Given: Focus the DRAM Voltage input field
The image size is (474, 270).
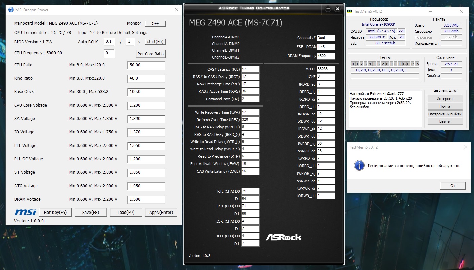Looking at the screenshot, I should [146, 200].
